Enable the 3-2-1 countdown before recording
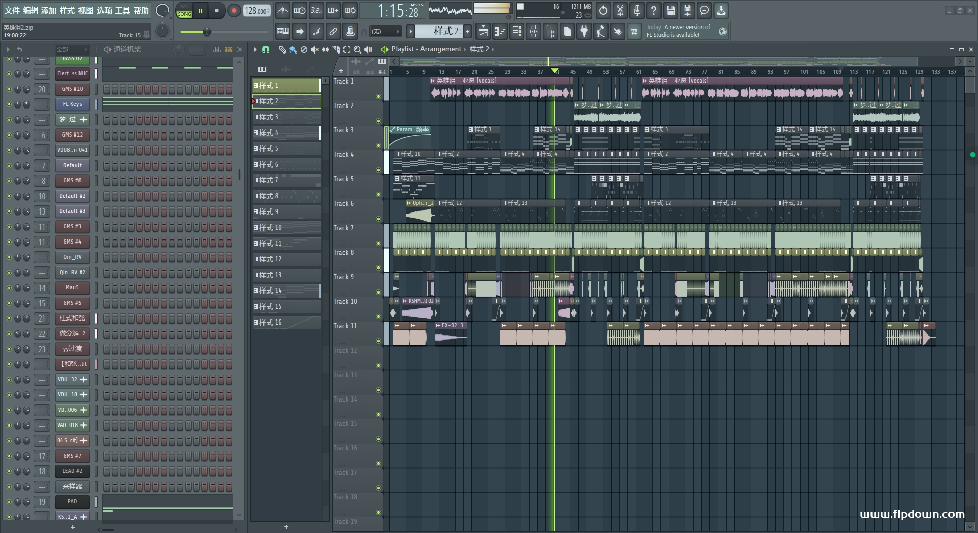The width and height of the screenshot is (978, 533). [316, 10]
